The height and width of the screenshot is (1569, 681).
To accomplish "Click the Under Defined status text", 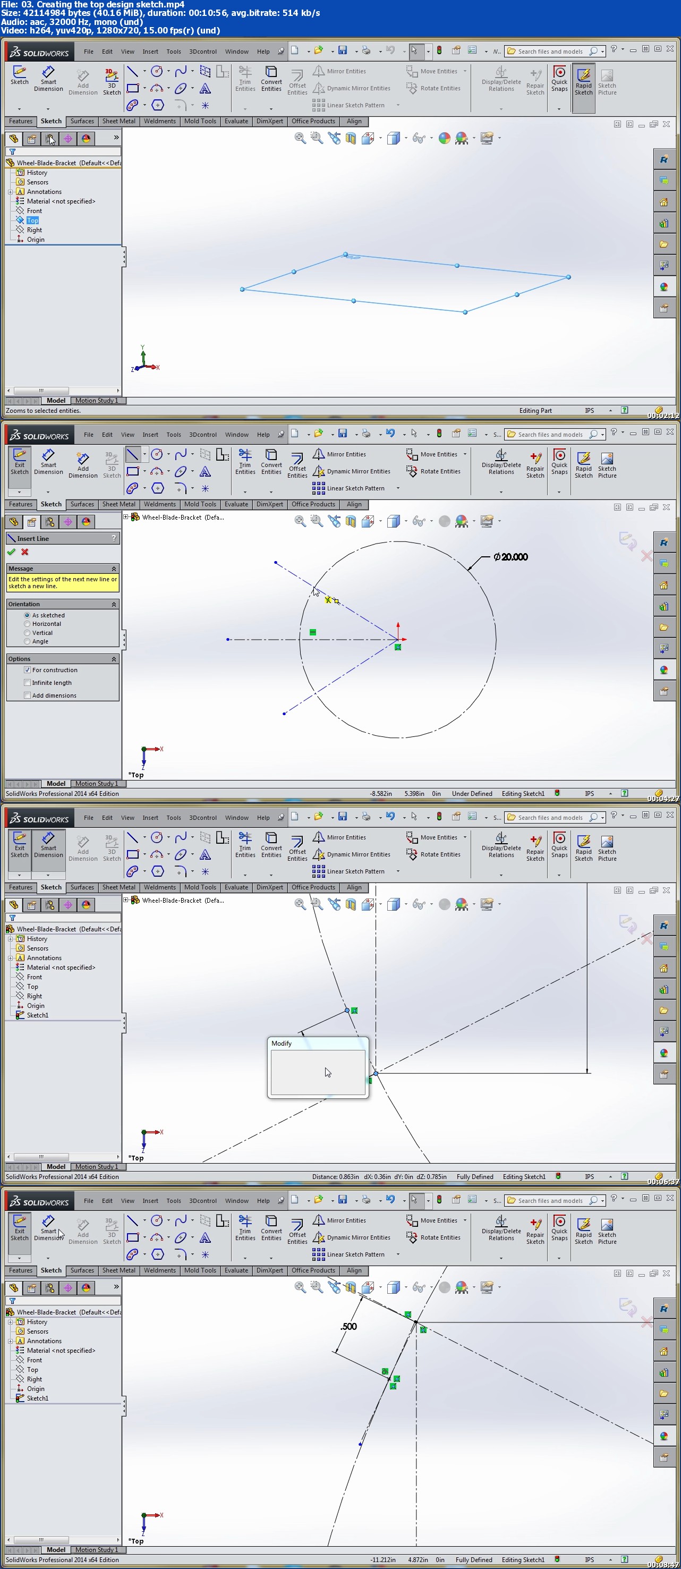I will (472, 794).
